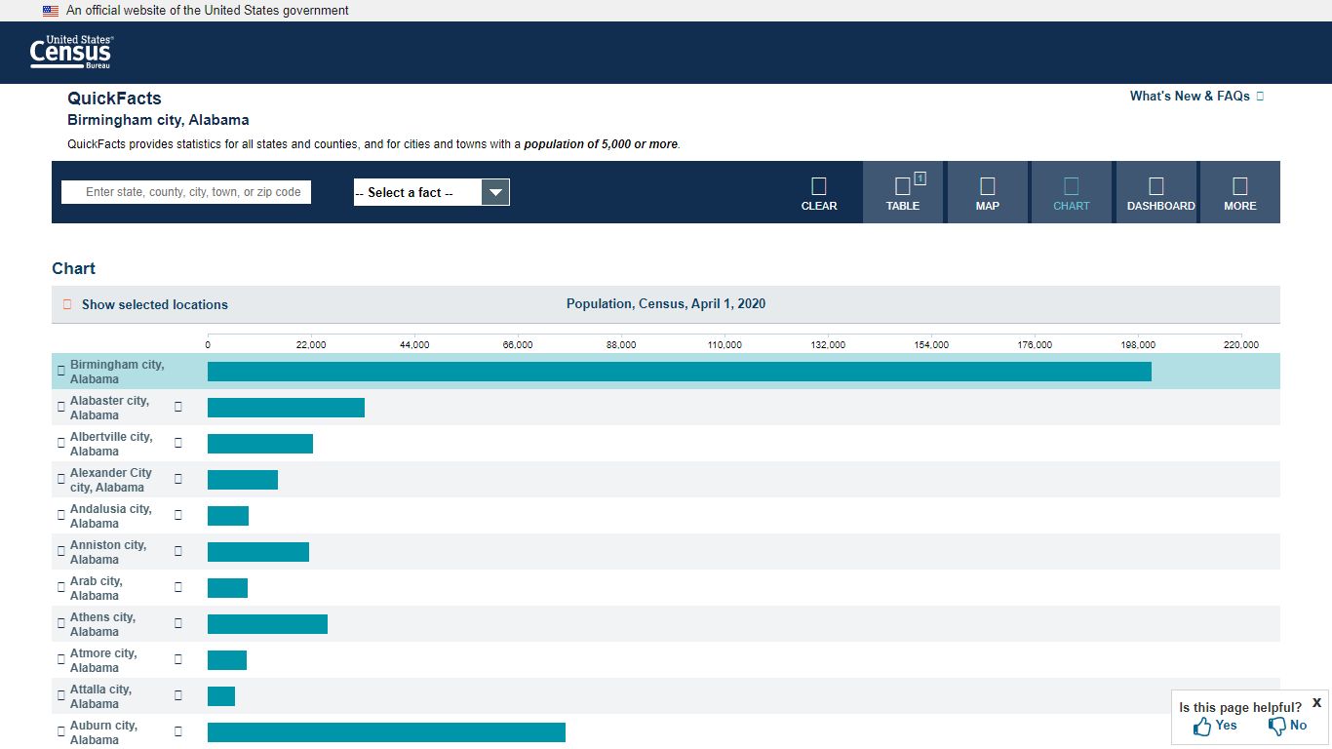The height and width of the screenshot is (749, 1332).
Task: Click the icon right of Albertville city label
Action: [x=178, y=443]
